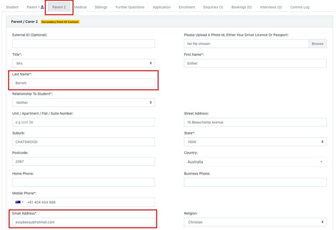336x230 pixels.
Task: Click the No file chosen upload field
Action: [247, 44]
